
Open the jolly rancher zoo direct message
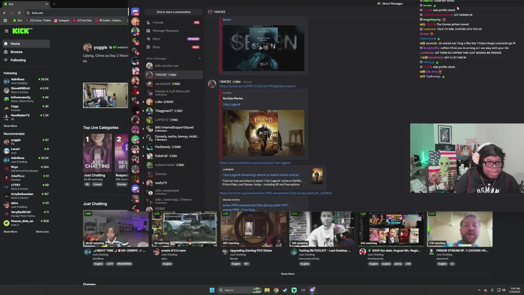click(x=174, y=66)
